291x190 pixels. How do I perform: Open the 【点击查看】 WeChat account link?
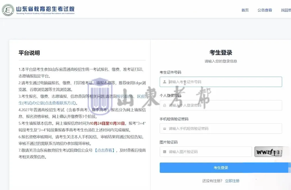coord(105,150)
